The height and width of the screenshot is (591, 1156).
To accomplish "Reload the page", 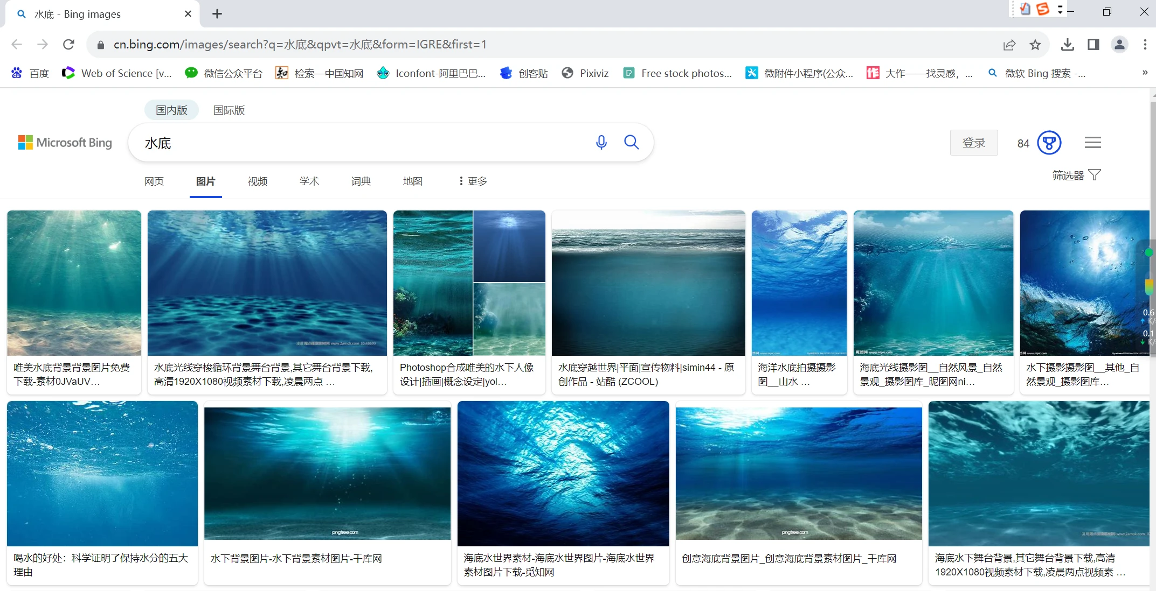I will 68,45.
